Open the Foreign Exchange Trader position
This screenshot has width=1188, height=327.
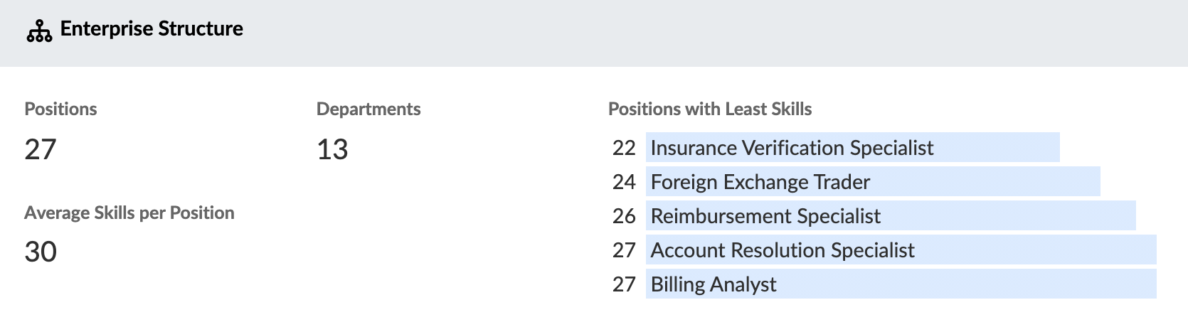[760, 182]
